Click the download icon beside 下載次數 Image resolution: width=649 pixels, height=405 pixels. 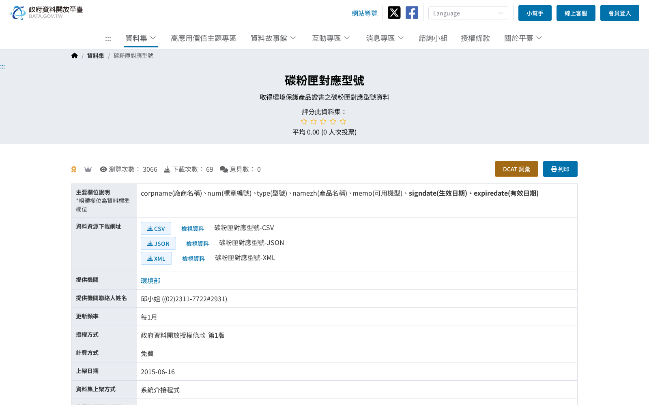pyautogui.click(x=167, y=169)
